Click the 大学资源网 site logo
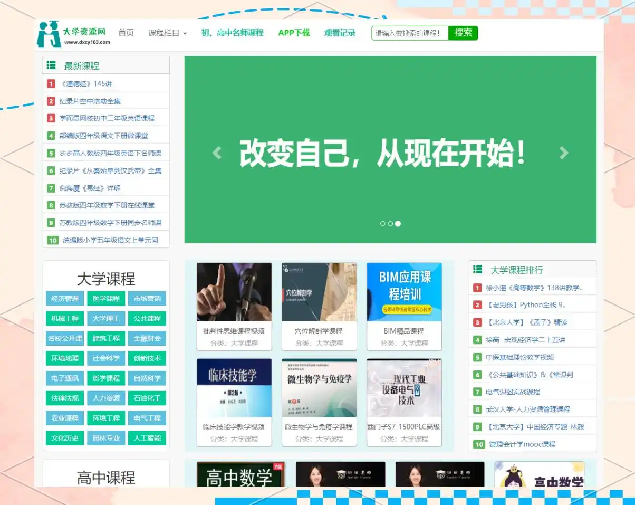Viewport: 635px width, 505px height. (73, 34)
